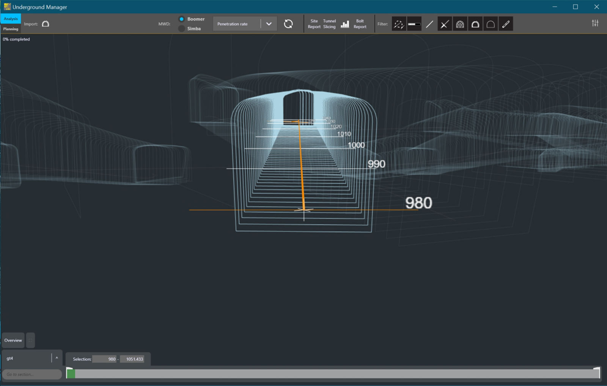Open the bar chart report icon
Image resolution: width=607 pixels, height=386 pixels.
click(345, 24)
